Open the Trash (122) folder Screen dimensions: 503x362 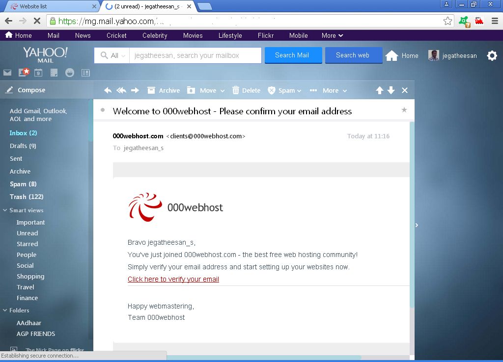[x=27, y=197]
